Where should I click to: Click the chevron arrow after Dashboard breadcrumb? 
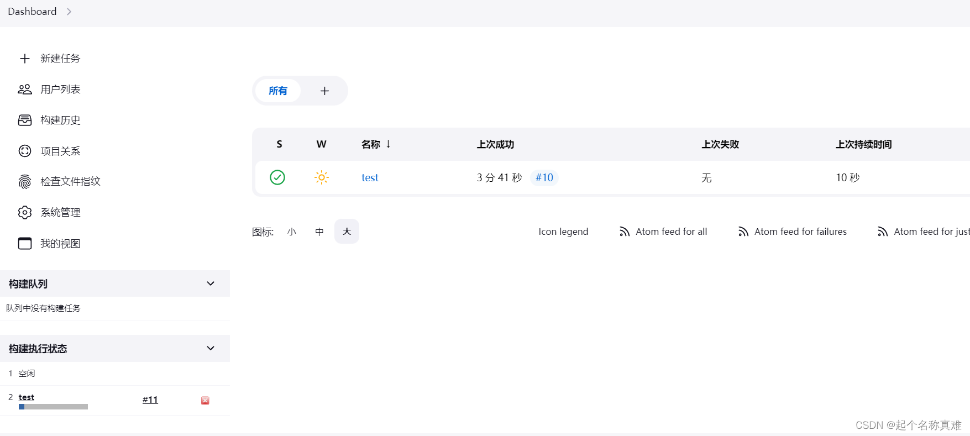(69, 12)
